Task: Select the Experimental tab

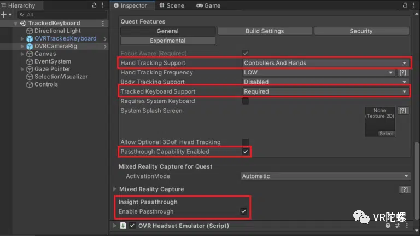Action: click(168, 41)
